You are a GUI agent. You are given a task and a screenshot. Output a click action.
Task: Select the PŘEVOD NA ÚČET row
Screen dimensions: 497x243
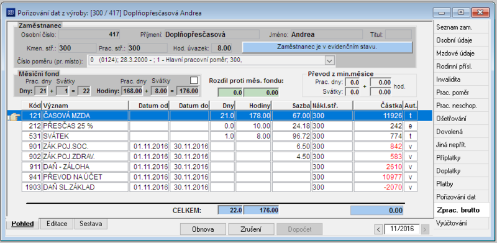click(219, 177)
